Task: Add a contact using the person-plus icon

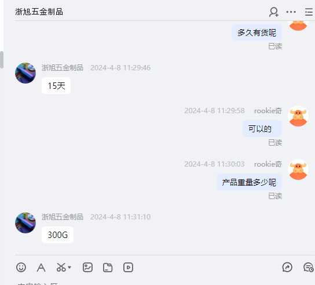Action: pyautogui.click(x=274, y=12)
